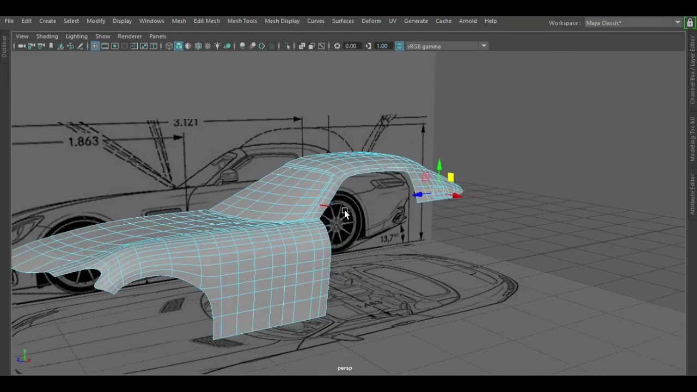Click the camera Bookmarks icon

[x=51, y=46]
